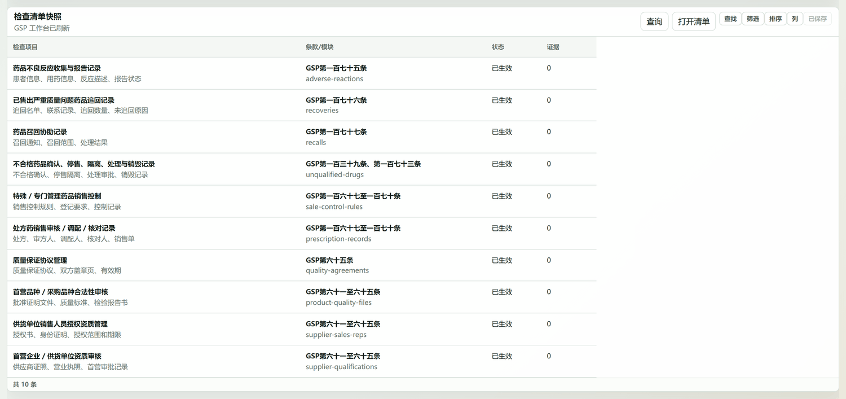Click module name supplier-sales-reps
This screenshot has width=846, height=399.
(x=336, y=335)
